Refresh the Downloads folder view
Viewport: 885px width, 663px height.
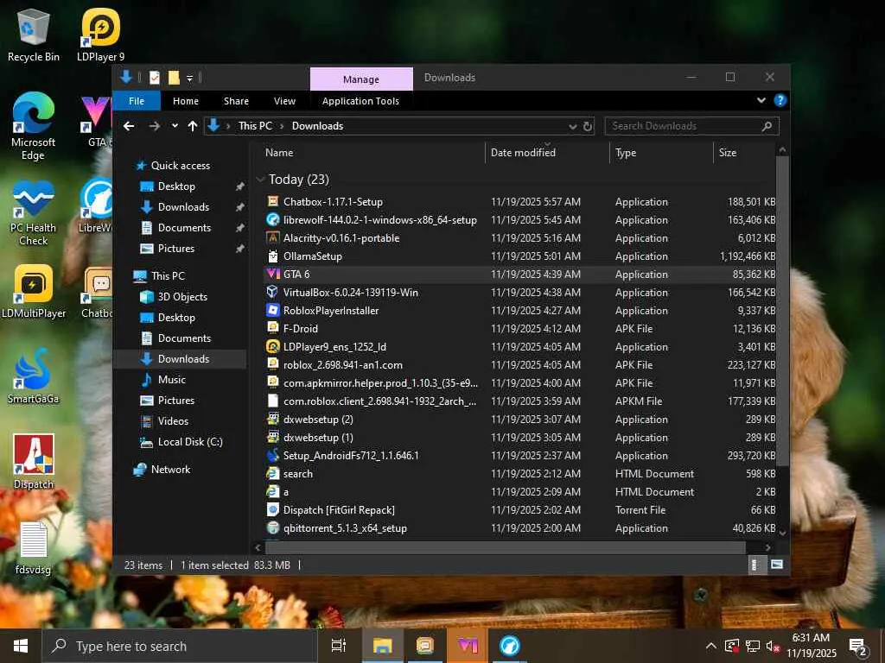coord(588,126)
